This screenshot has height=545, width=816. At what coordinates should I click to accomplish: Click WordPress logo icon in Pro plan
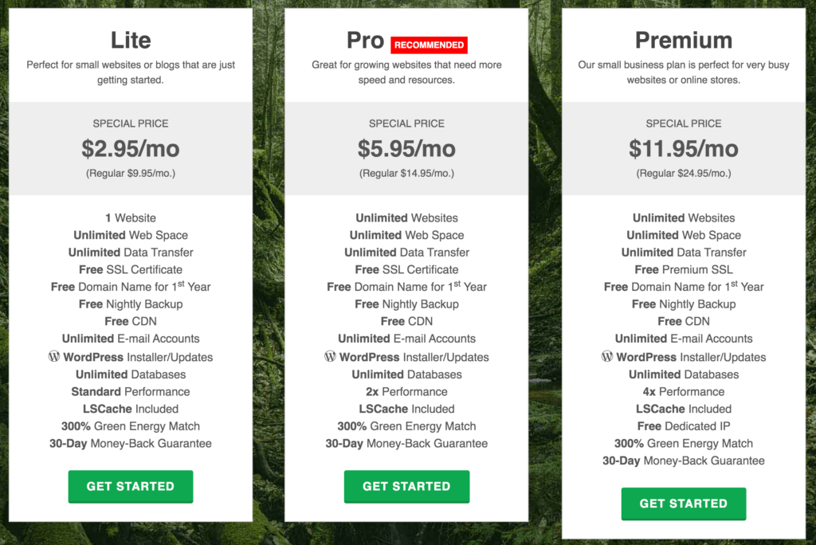[330, 357]
